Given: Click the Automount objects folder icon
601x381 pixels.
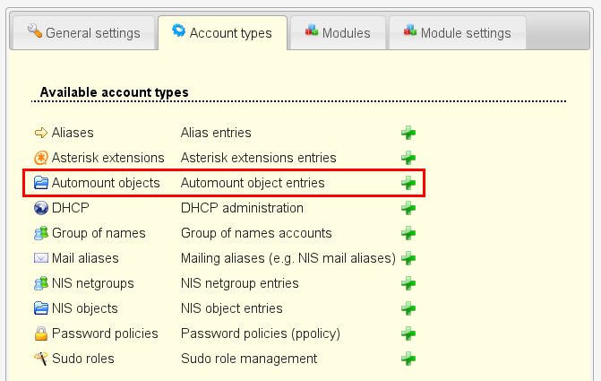Looking at the screenshot, I should point(40,183).
